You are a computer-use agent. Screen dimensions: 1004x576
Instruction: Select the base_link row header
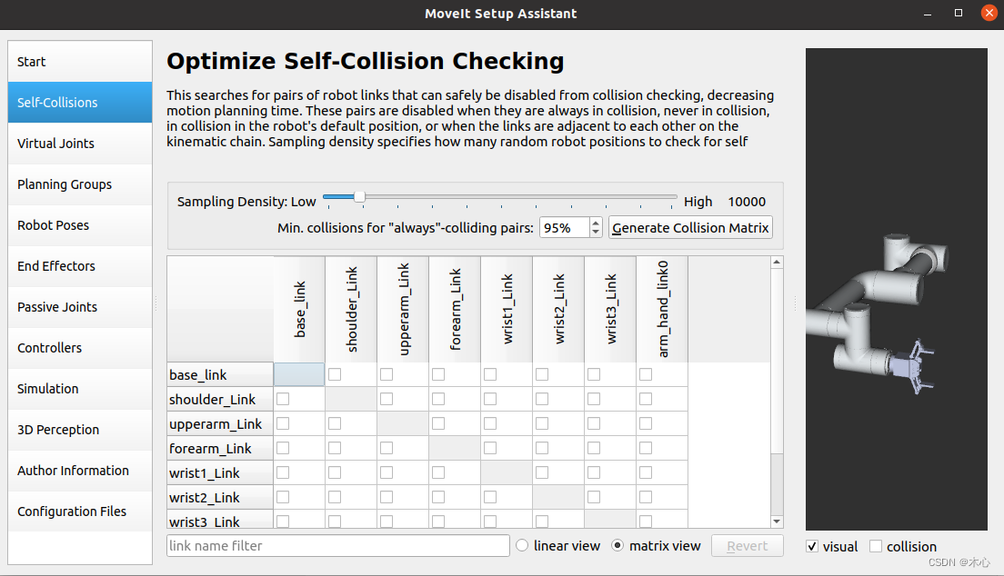click(220, 374)
